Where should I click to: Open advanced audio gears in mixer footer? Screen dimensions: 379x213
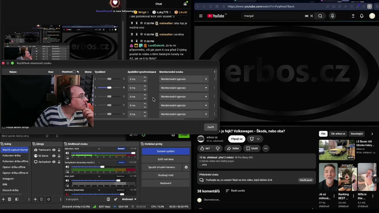click(116, 199)
